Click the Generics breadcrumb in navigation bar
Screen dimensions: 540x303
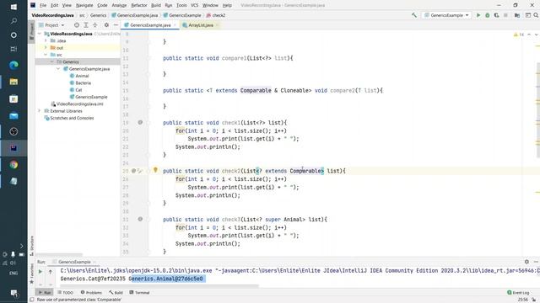coord(98,15)
